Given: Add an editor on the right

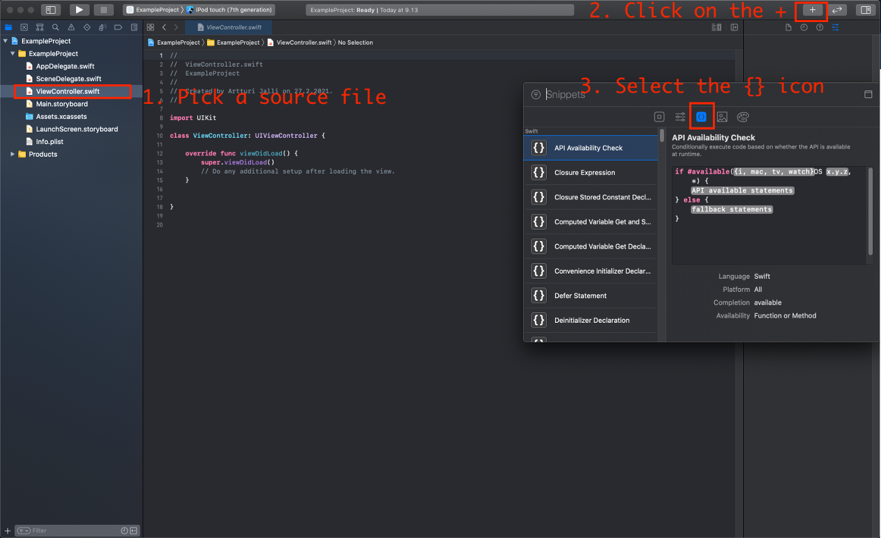Looking at the screenshot, I should (734, 27).
